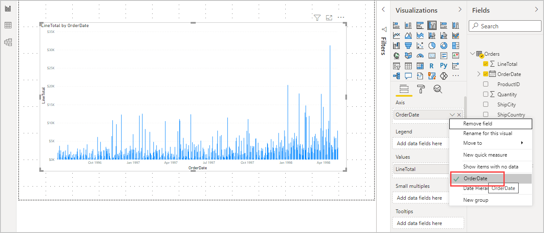Pick the funnel chart visualization
Viewport: 544px width, 233px height.
tap(408, 46)
